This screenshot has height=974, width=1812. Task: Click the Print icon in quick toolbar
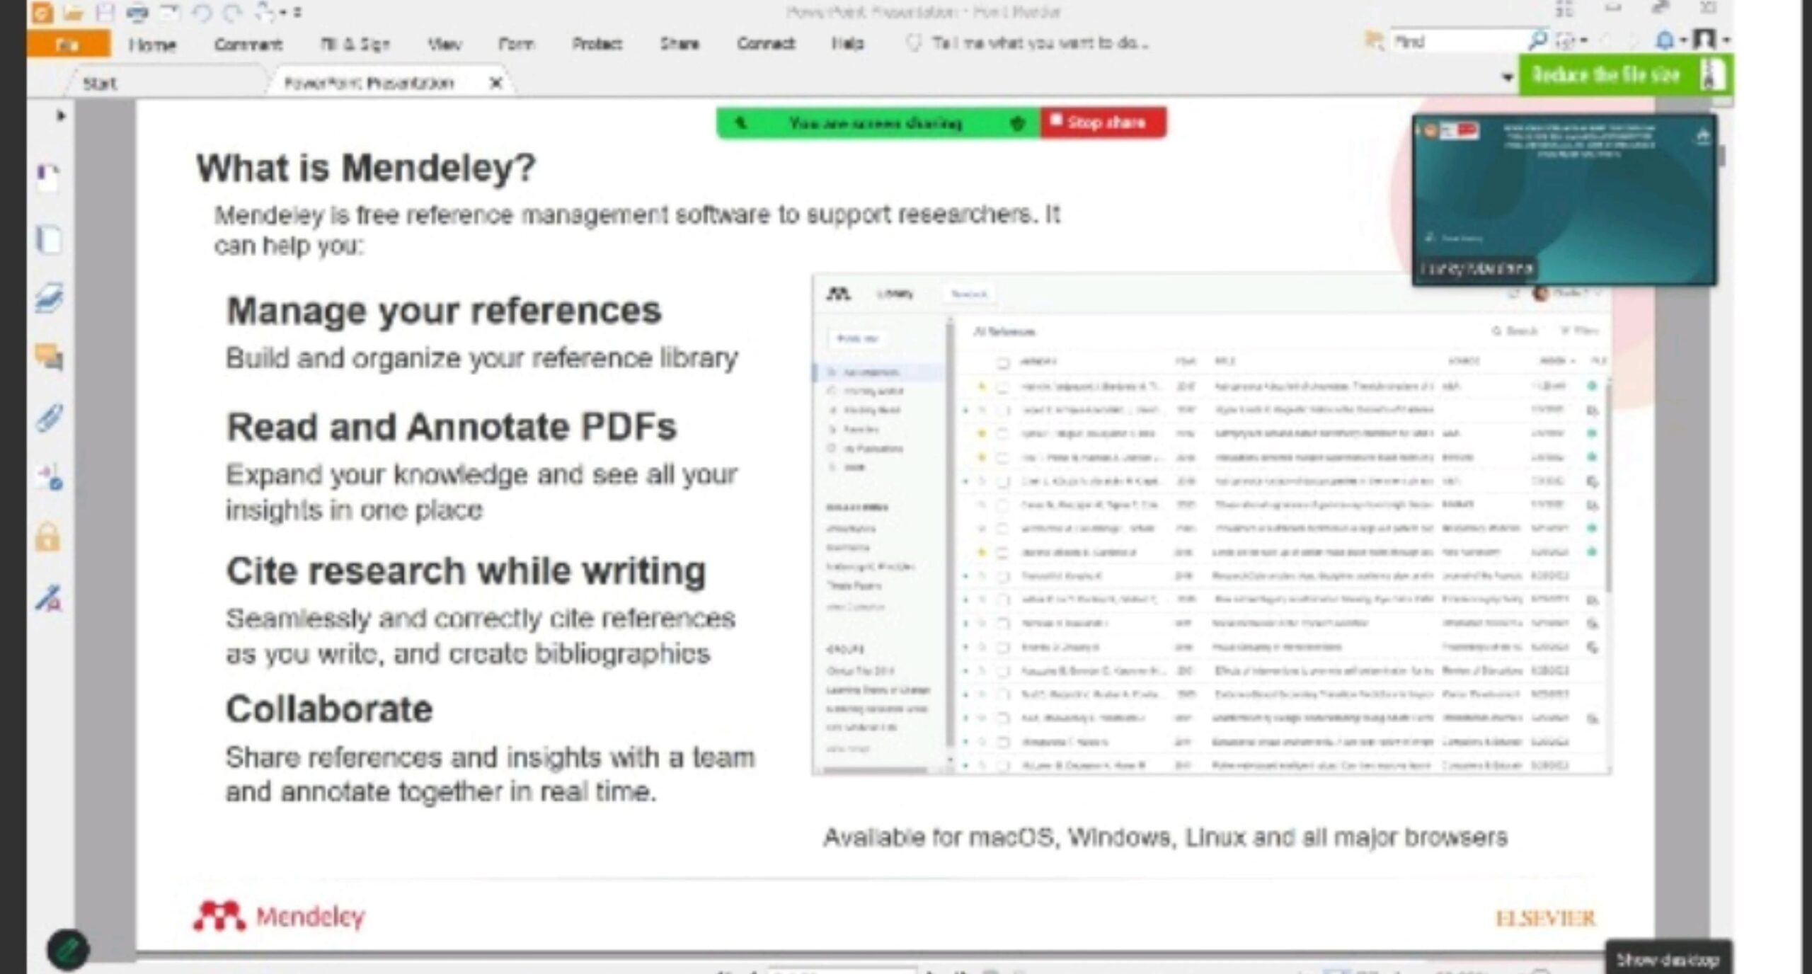pos(138,12)
